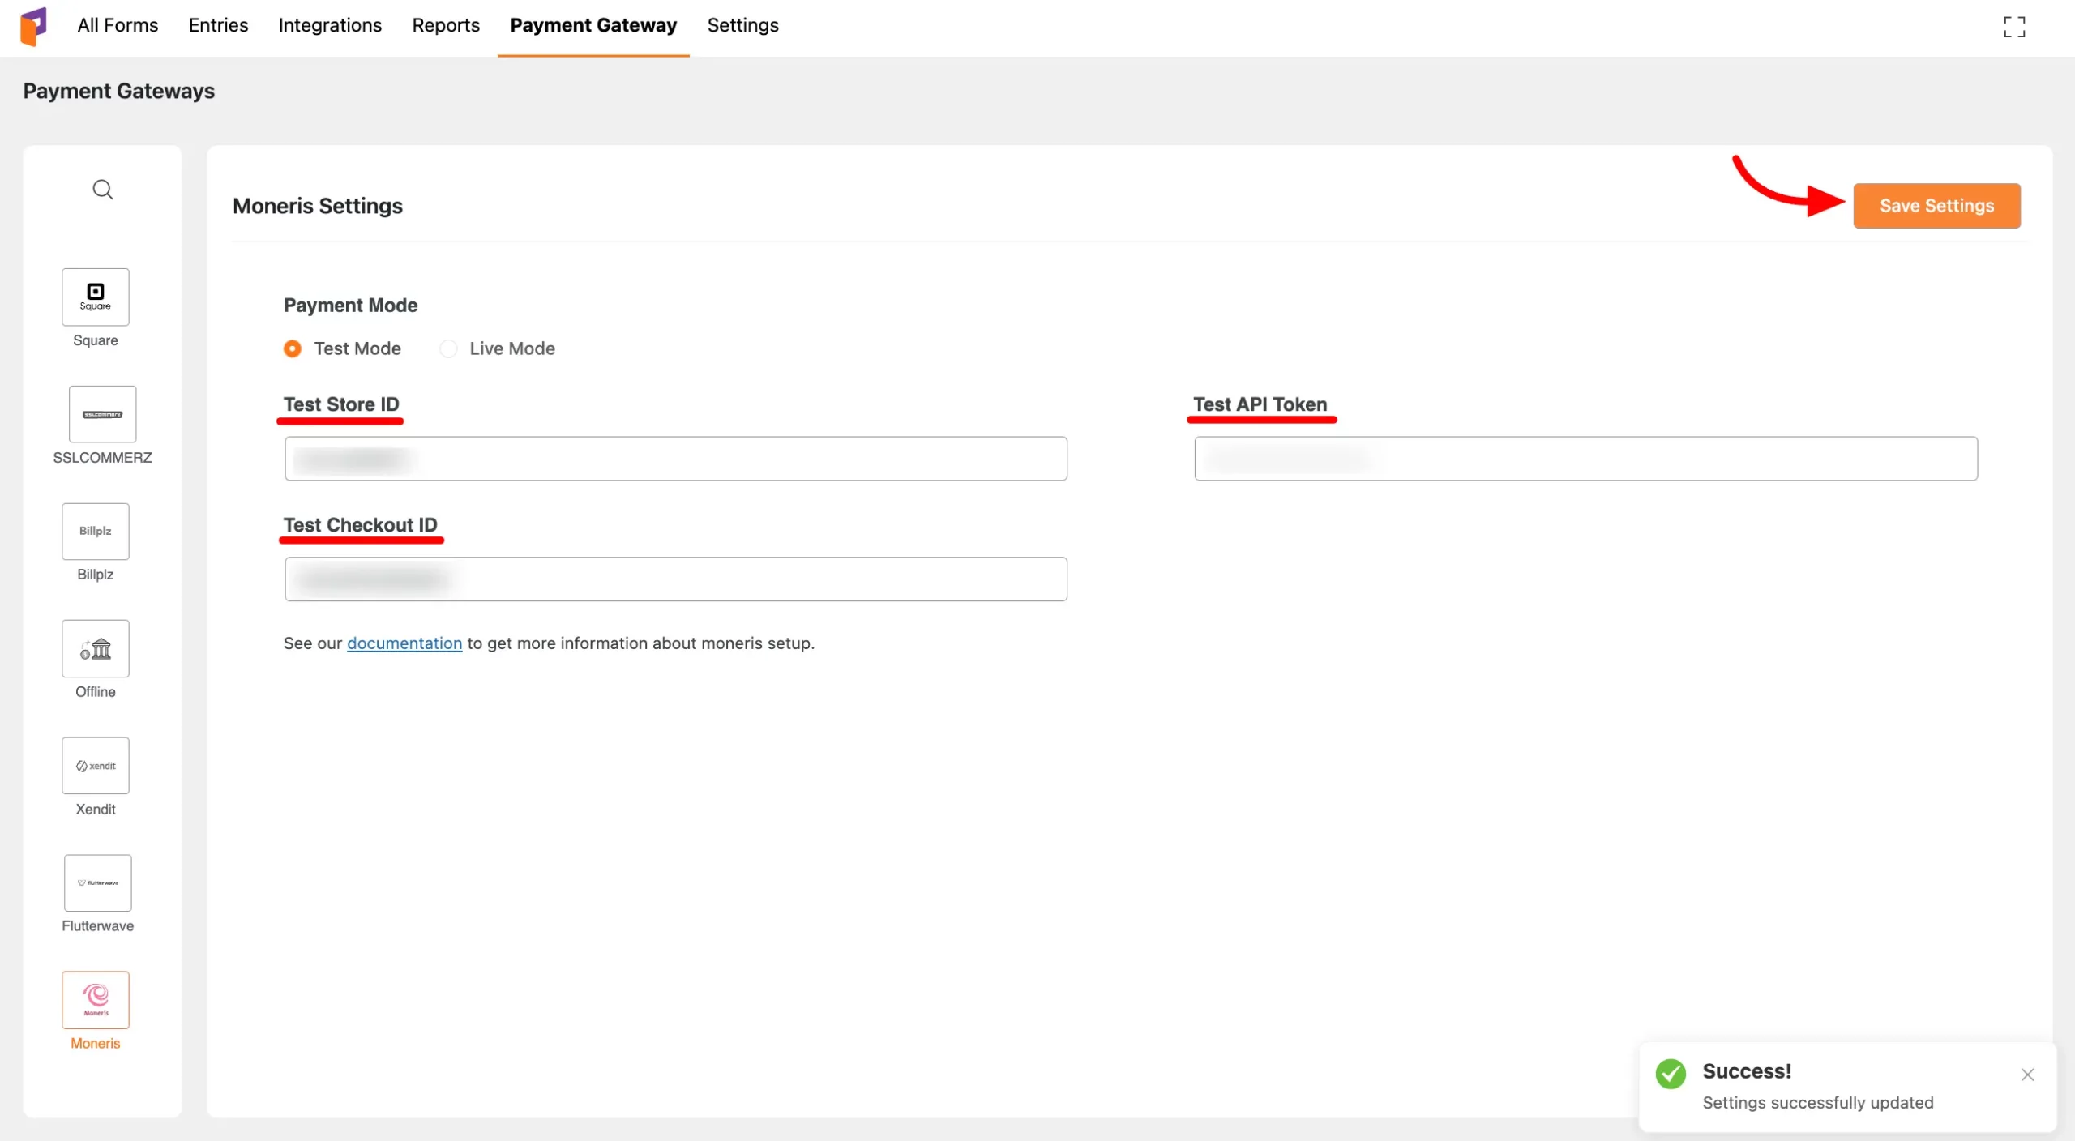
Task: Go to the Entries page
Action: click(x=217, y=25)
